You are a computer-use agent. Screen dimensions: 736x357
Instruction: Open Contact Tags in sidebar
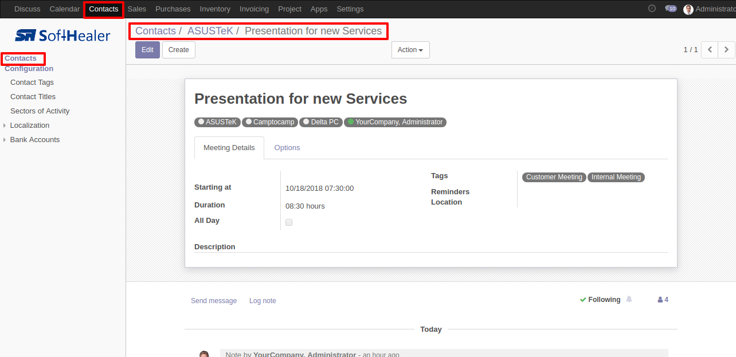32,83
